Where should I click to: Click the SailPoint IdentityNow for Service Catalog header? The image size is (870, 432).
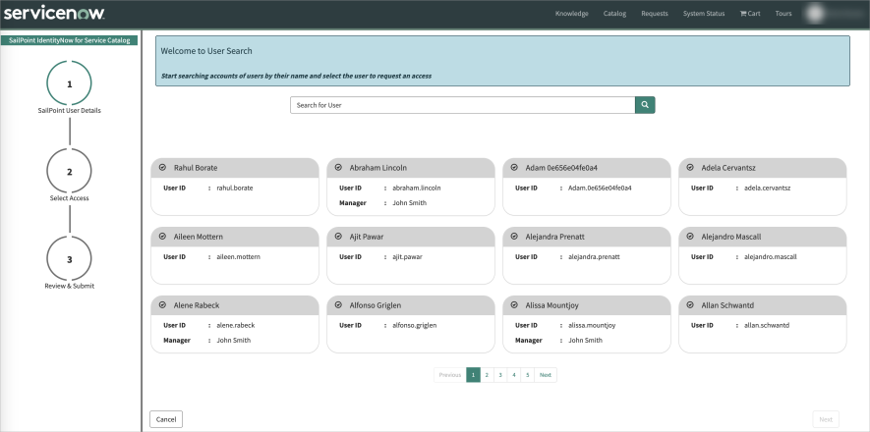click(70, 40)
